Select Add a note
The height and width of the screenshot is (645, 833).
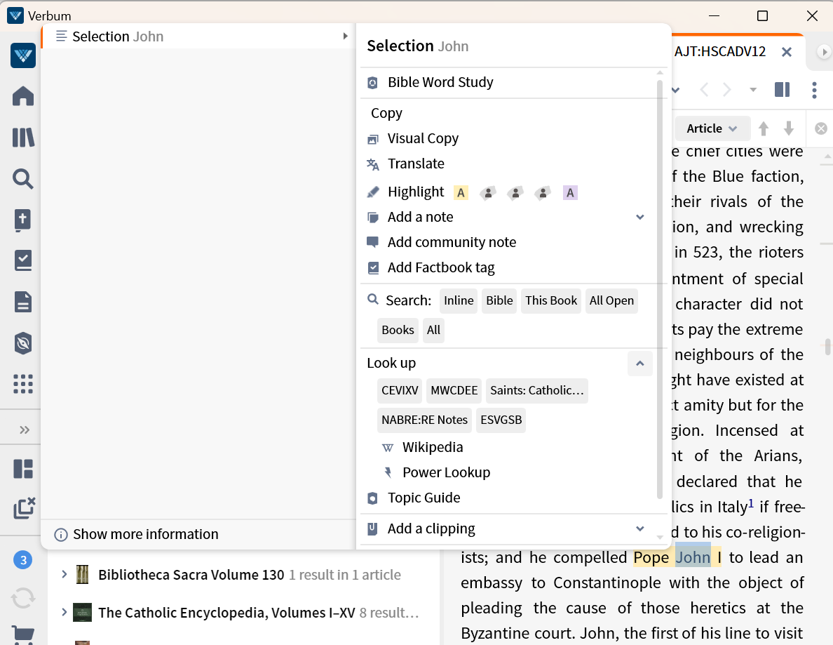coord(420,217)
